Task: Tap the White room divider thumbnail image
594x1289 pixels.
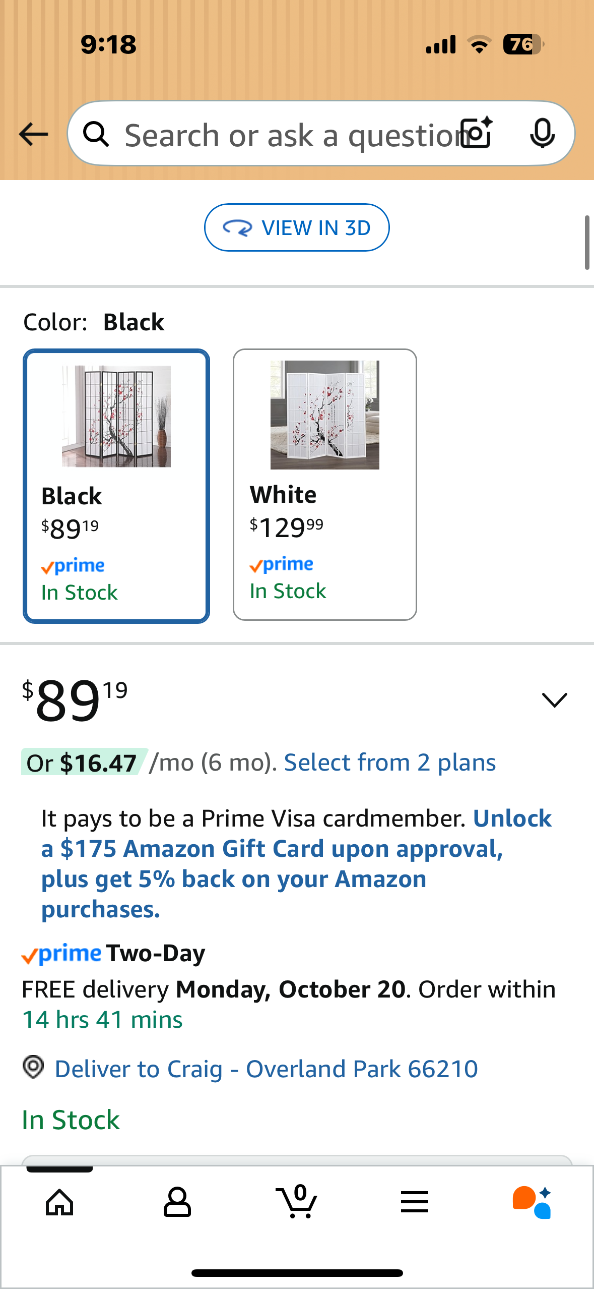Action: [x=324, y=415]
